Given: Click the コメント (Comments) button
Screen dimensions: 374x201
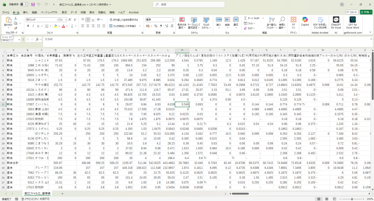Looking at the screenshot, I should [x=351, y=12].
